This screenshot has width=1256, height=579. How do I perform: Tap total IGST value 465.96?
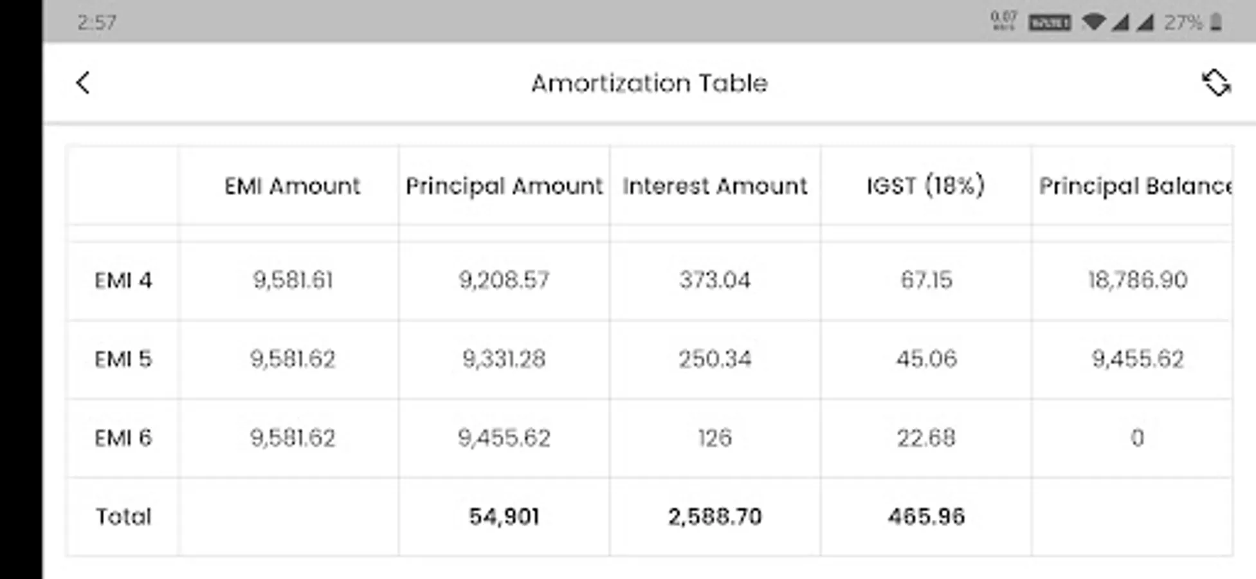pyautogui.click(x=926, y=517)
